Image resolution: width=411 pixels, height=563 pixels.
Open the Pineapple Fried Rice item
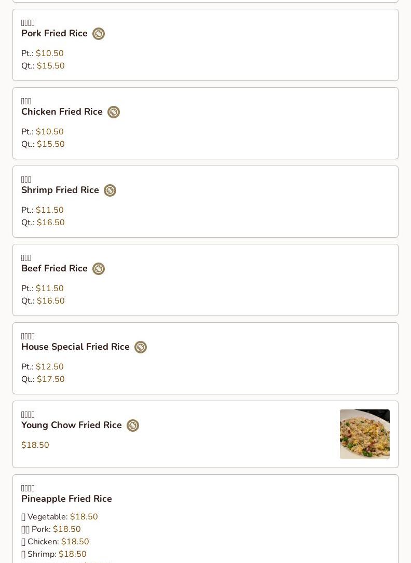coord(66,499)
